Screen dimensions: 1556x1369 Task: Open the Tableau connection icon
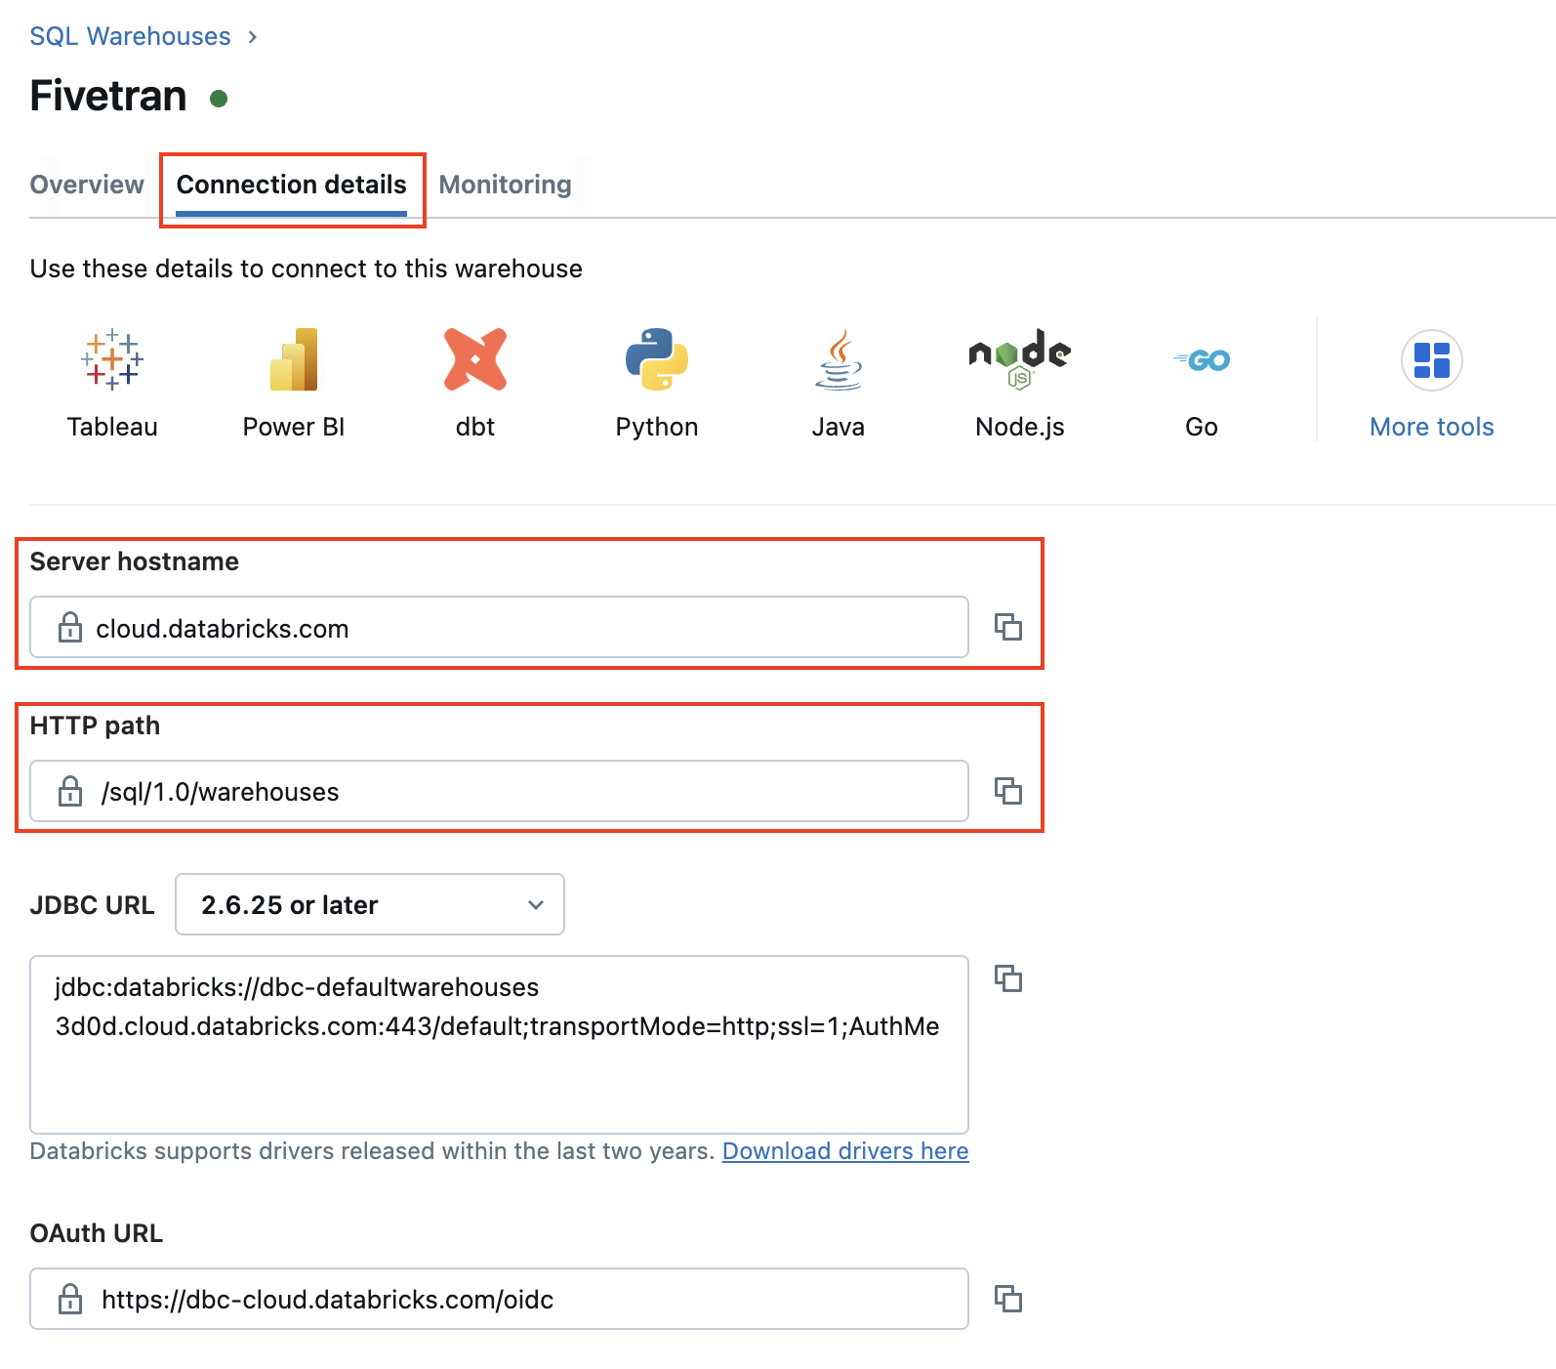click(x=112, y=359)
